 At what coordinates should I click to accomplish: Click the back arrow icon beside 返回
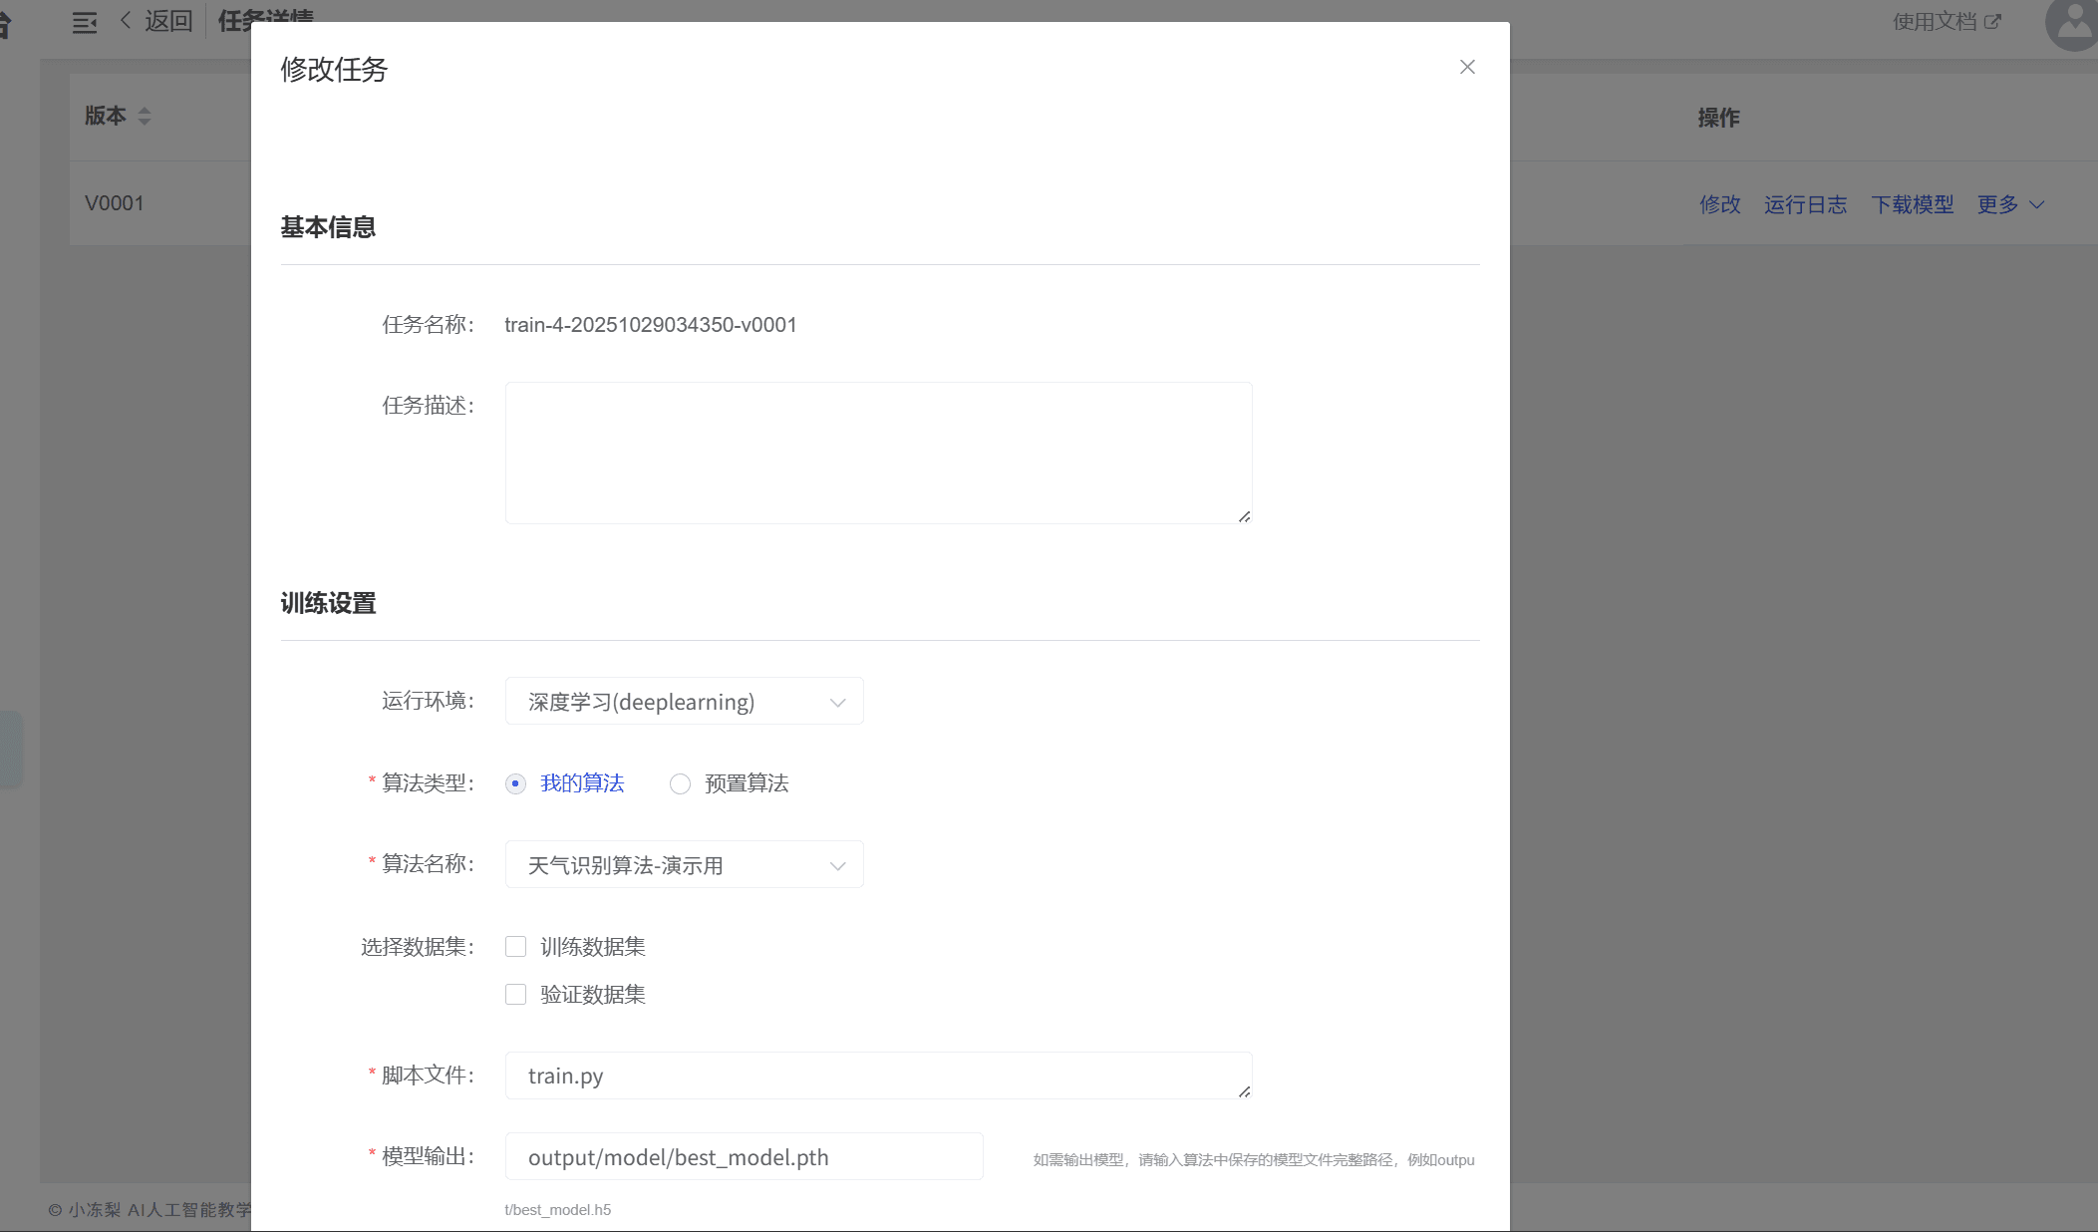[x=126, y=20]
